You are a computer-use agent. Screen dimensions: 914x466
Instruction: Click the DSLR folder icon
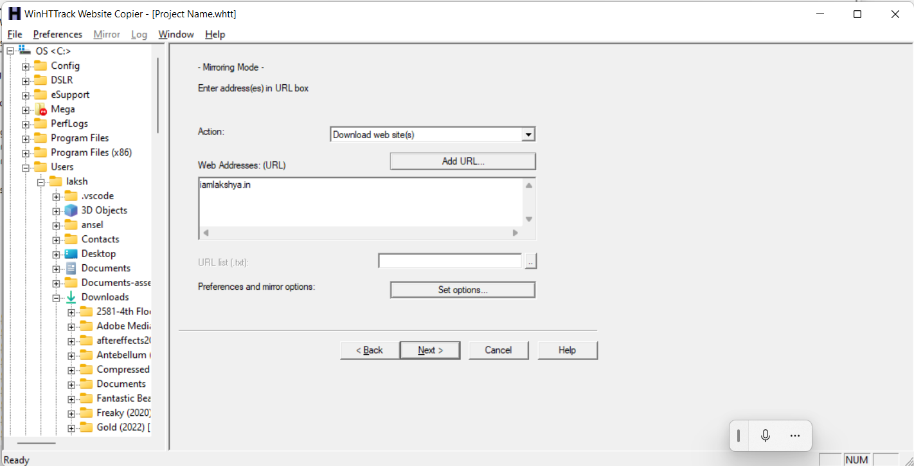click(40, 80)
